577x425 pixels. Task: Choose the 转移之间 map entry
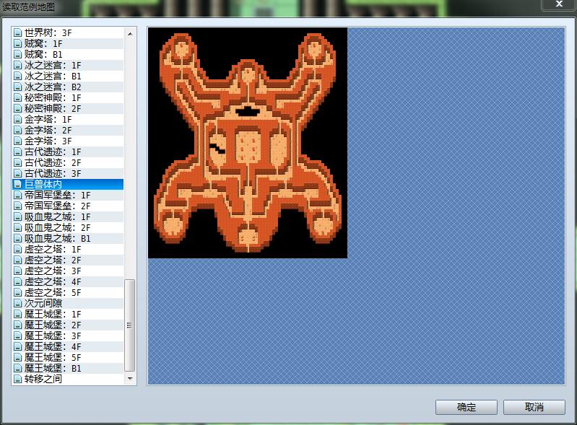point(68,379)
